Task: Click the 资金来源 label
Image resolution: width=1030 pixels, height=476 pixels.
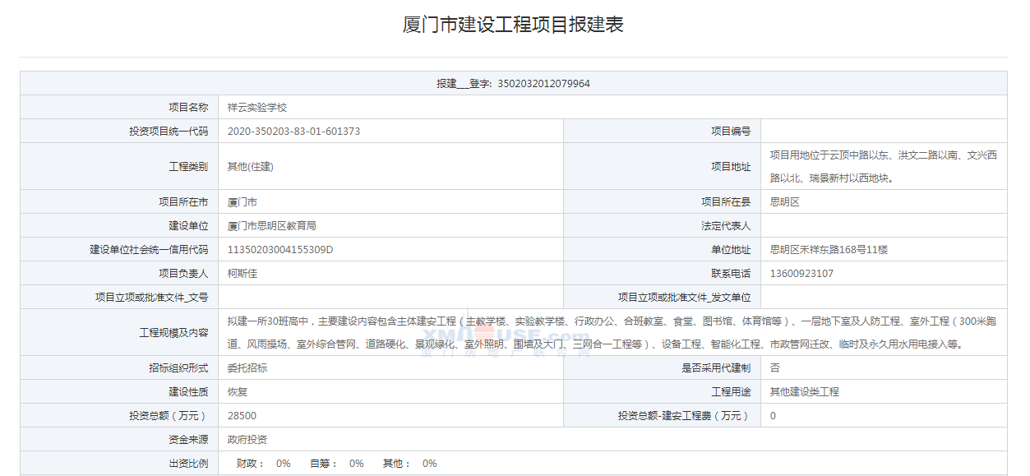Action: tap(188, 440)
